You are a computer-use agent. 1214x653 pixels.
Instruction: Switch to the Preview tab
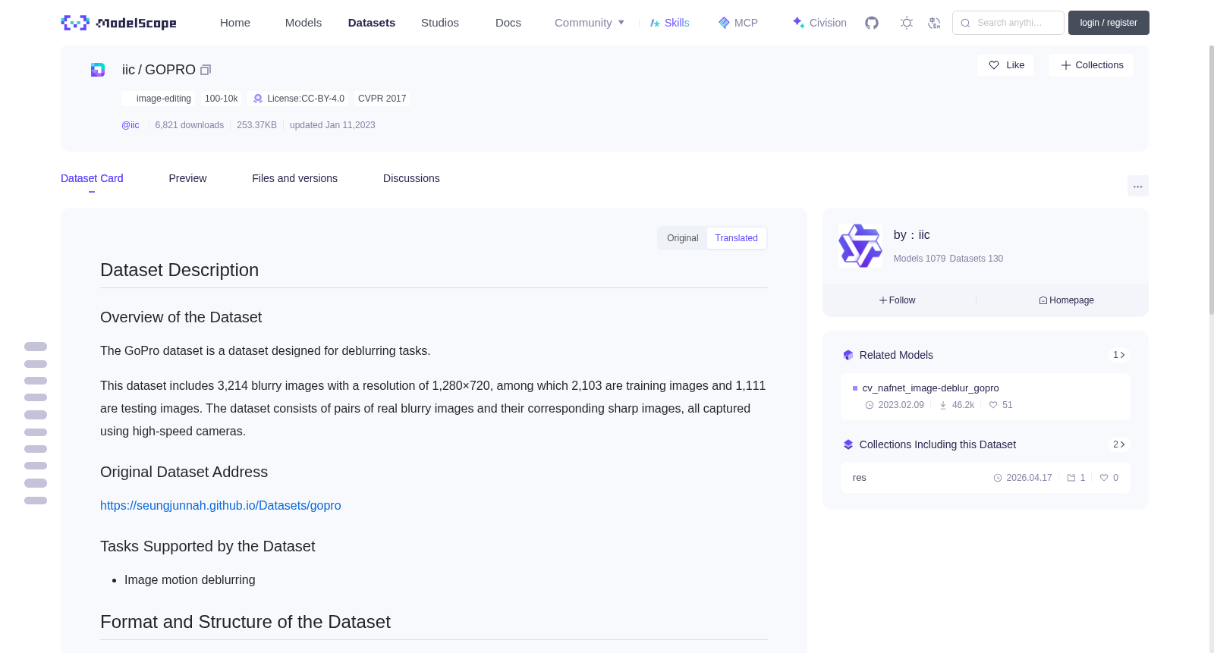187,178
